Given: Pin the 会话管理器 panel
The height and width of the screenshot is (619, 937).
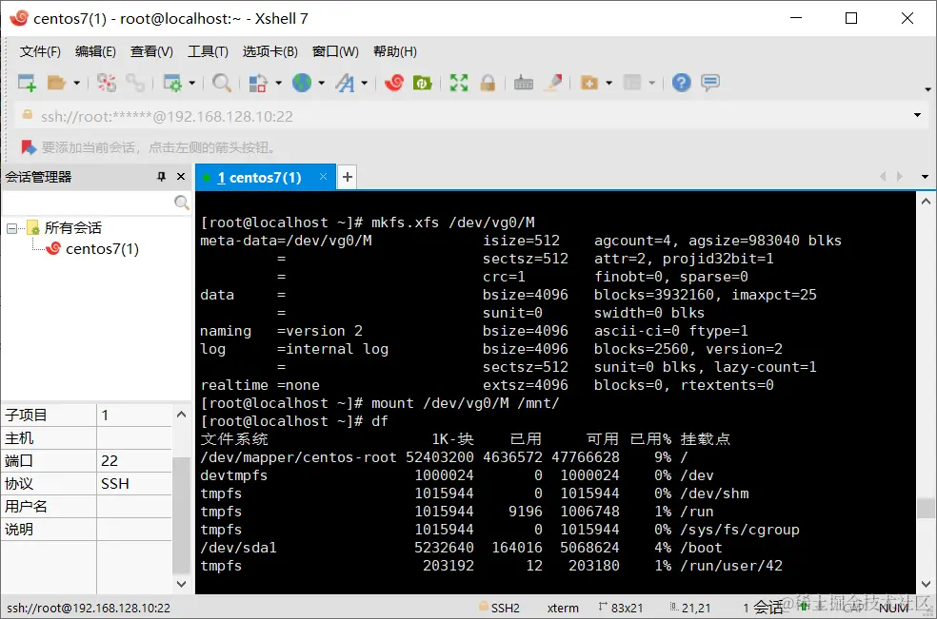Looking at the screenshot, I should tap(161, 177).
